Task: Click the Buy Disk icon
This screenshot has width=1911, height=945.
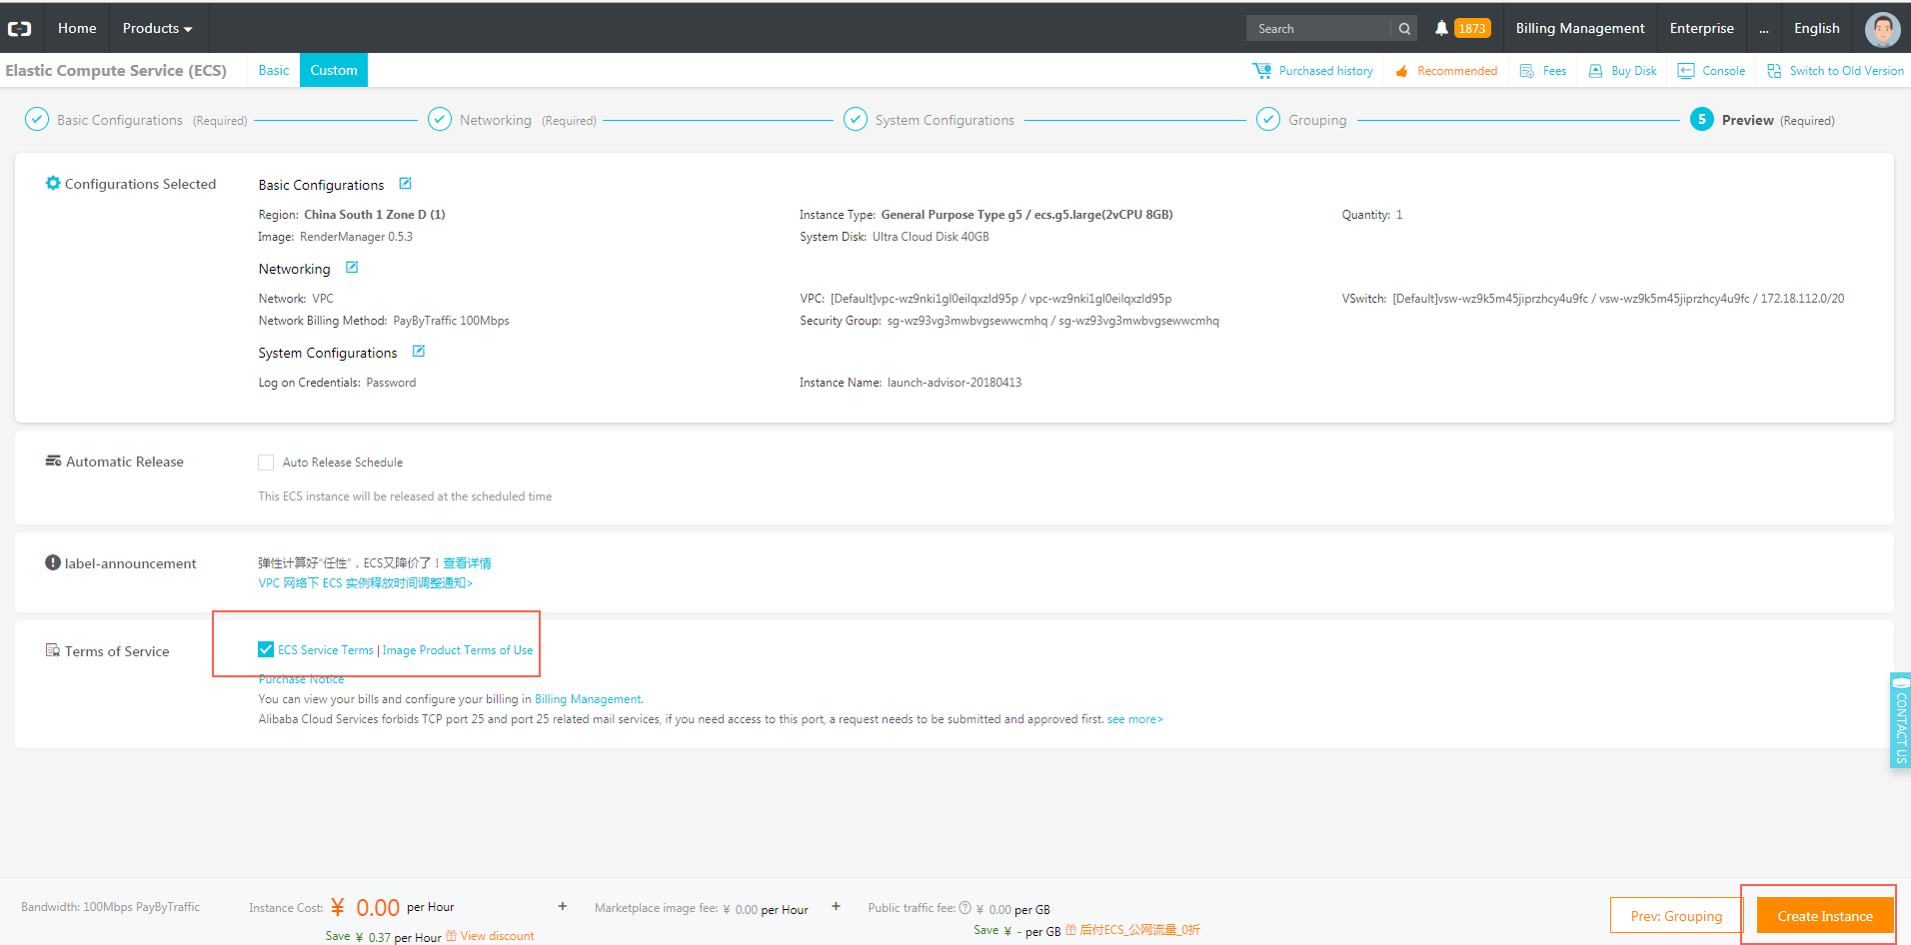Action: 1595,71
